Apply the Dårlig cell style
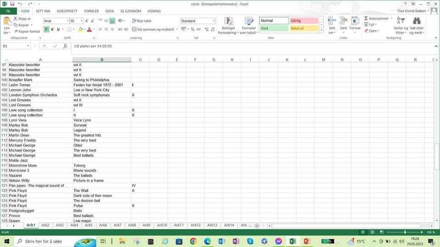 point(304,21)
